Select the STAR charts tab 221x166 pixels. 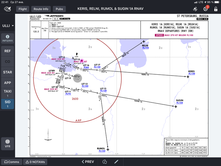[x=8, y=72]
